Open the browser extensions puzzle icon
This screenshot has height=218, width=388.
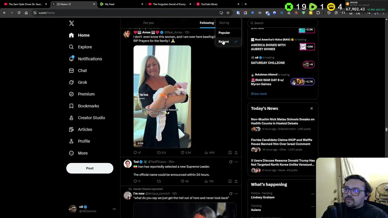coord(318,13)
